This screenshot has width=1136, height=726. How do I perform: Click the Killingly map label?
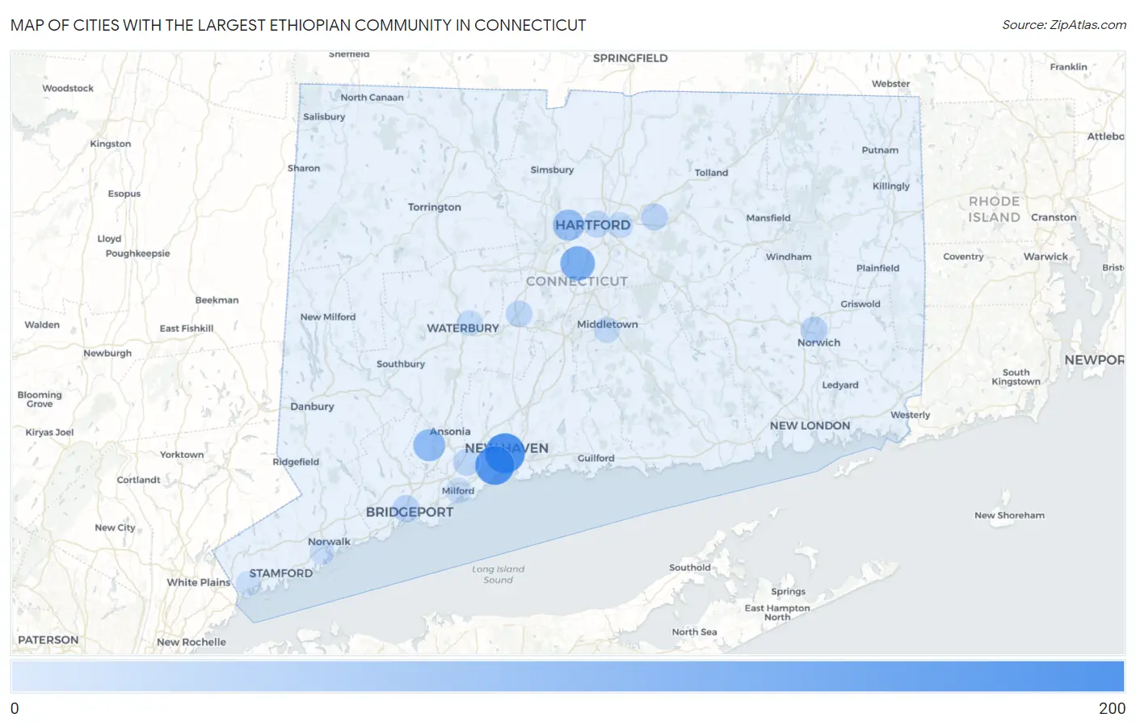pyautogui.click(x=891, y=187)
